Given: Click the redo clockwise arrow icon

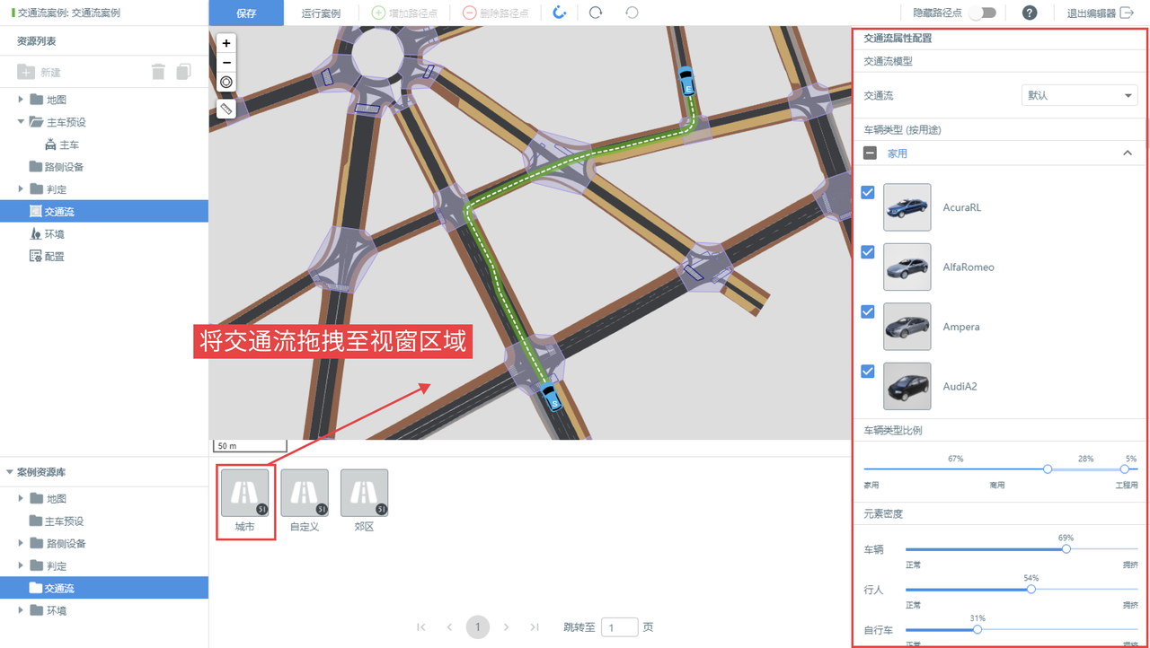Looking at the screenshot, I should coord(596,13).
